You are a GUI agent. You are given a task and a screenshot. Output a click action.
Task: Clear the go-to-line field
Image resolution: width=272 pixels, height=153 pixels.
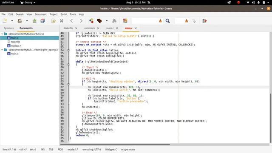[x=187, y=21]
